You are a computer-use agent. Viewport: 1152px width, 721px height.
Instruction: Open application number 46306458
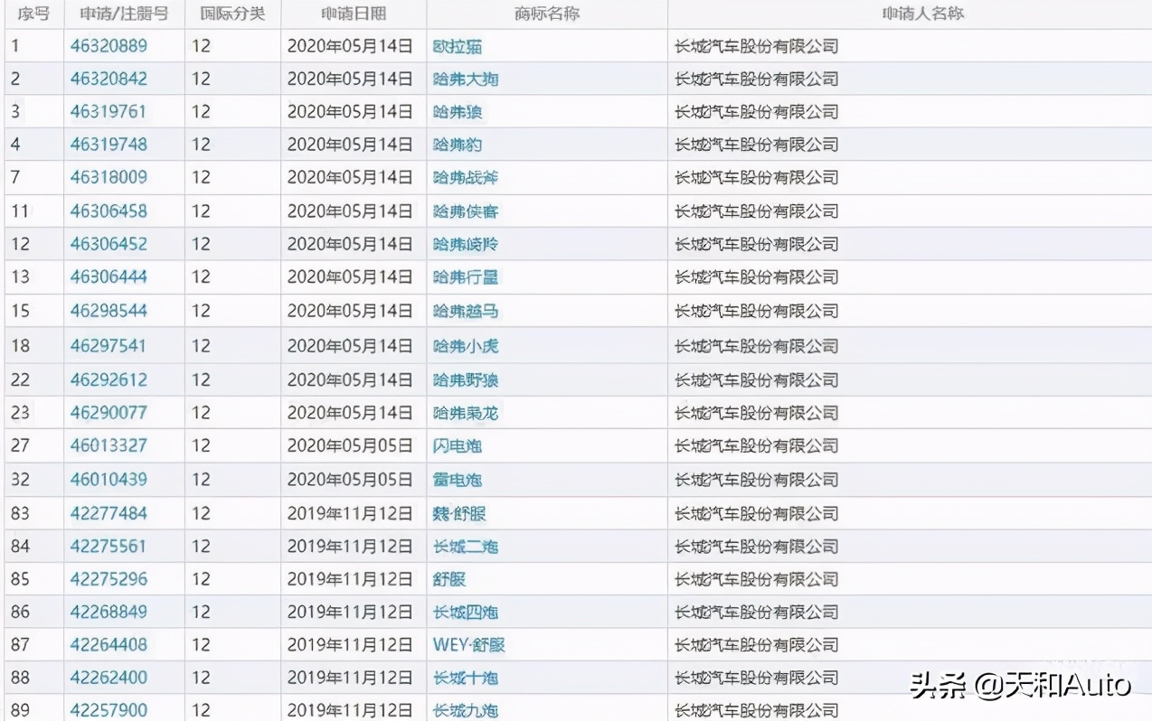(x=109, y=211)
